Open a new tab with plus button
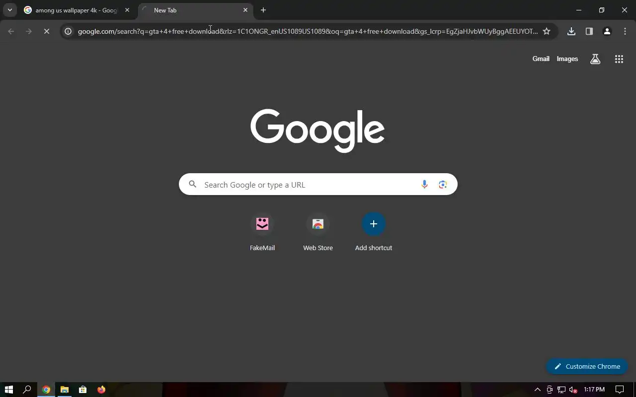Screen dimensions: 636x397 tap(263, 10)
